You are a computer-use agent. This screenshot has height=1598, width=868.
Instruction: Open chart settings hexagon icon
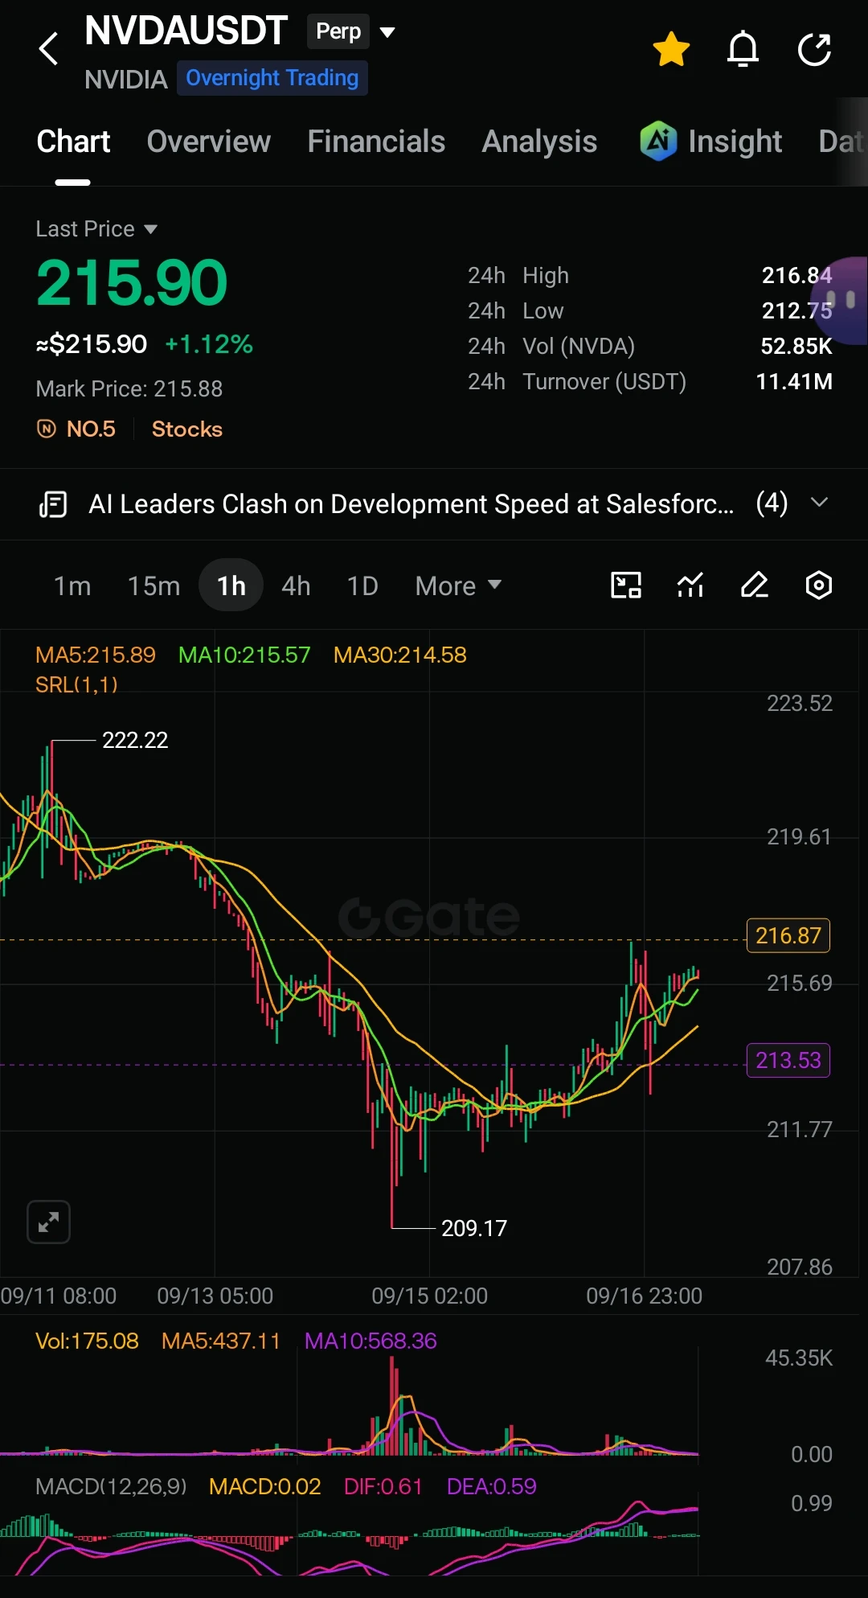pos(819,585)
